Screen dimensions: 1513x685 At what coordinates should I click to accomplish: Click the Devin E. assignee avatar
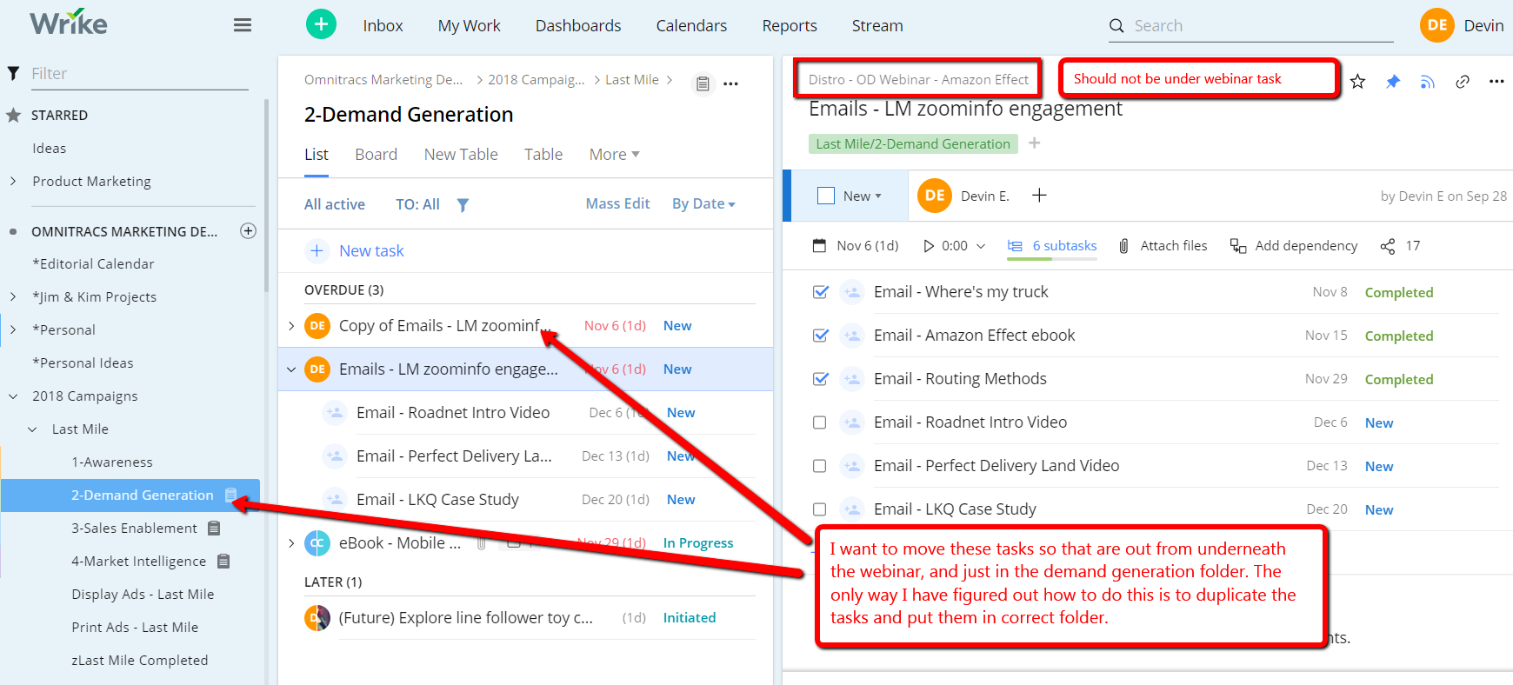pos(935,196)
